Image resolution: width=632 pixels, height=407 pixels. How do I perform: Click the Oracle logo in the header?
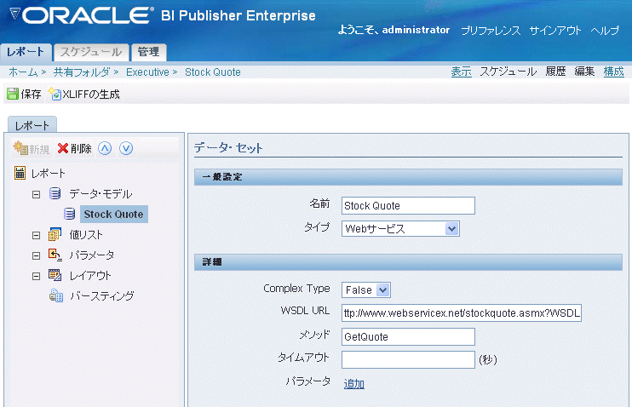82,15
